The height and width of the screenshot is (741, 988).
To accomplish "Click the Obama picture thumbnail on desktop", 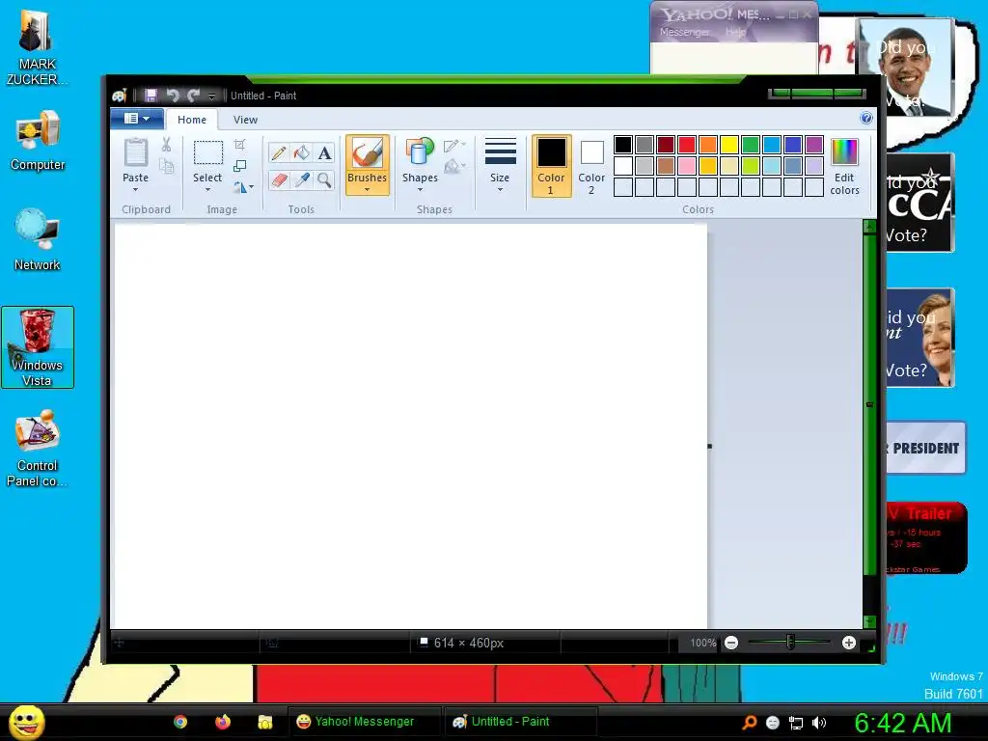I will [x=905, y=68].
